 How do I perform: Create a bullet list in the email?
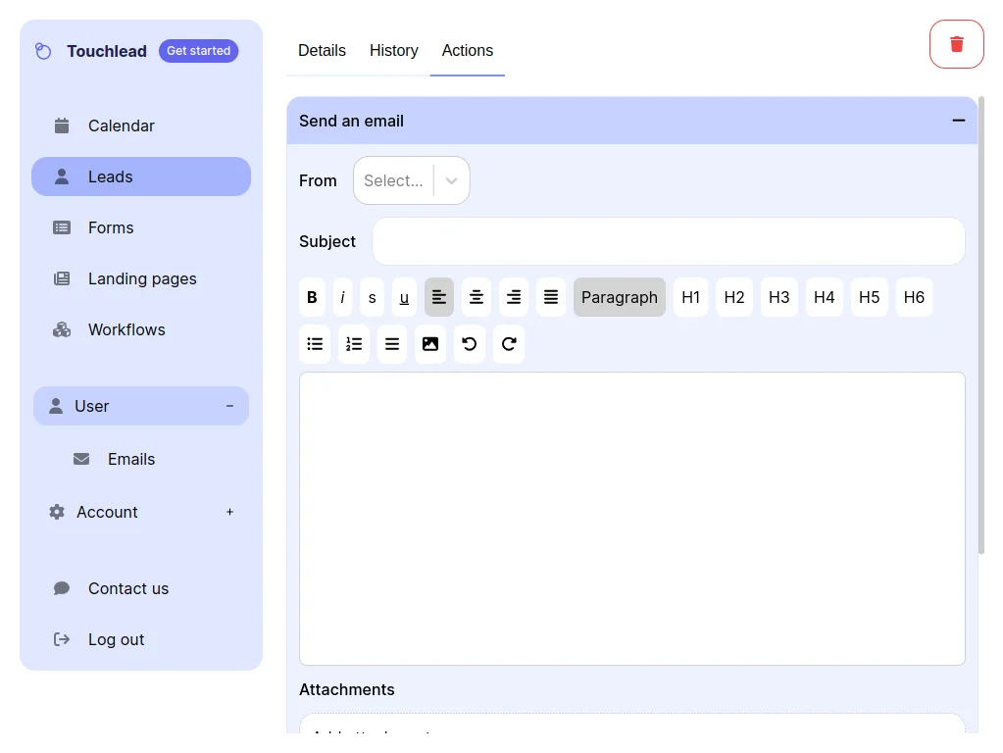click(315, 344)
